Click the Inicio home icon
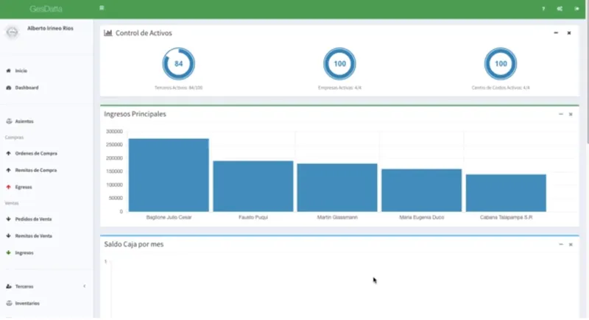589x320 pixels. [x=9, y=71]
